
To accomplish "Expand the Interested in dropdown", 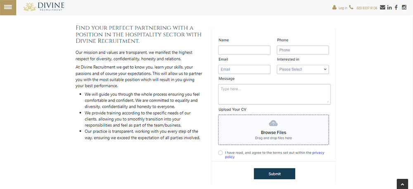I will pyautogui.click(x=303, y=69).
